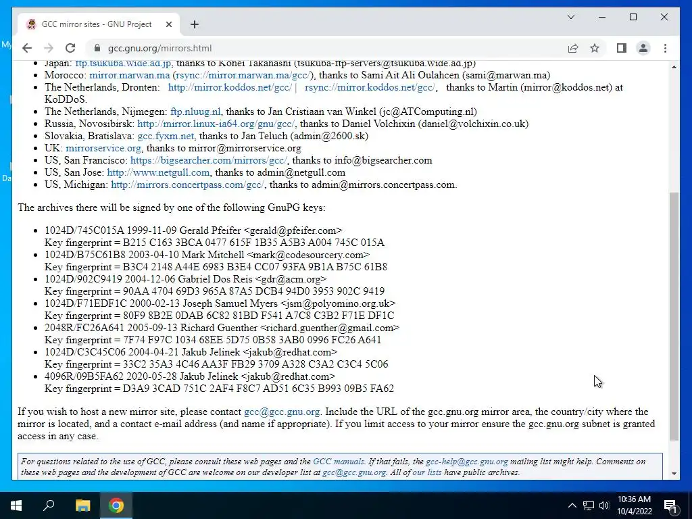The image size is (692, 519).
Task: Open the ftp.tsukuba.wide.ad.jp link
Action: pos(123,63)
